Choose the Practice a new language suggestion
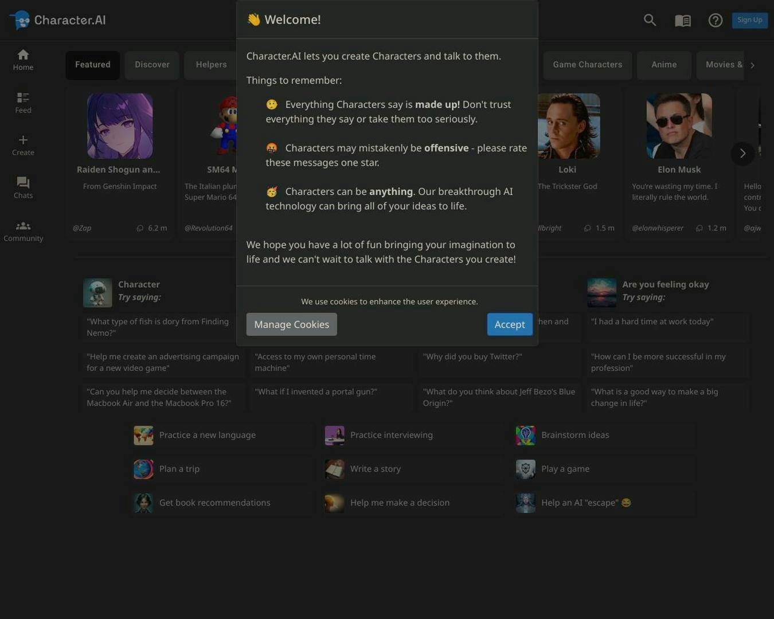Viewport: 774px width, 619px height. pyautogui.click(x=208, y=434)
